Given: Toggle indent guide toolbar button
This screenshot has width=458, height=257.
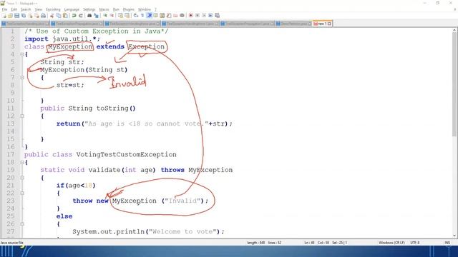Looking at the screenshot, I should click(x=150, y=15).
